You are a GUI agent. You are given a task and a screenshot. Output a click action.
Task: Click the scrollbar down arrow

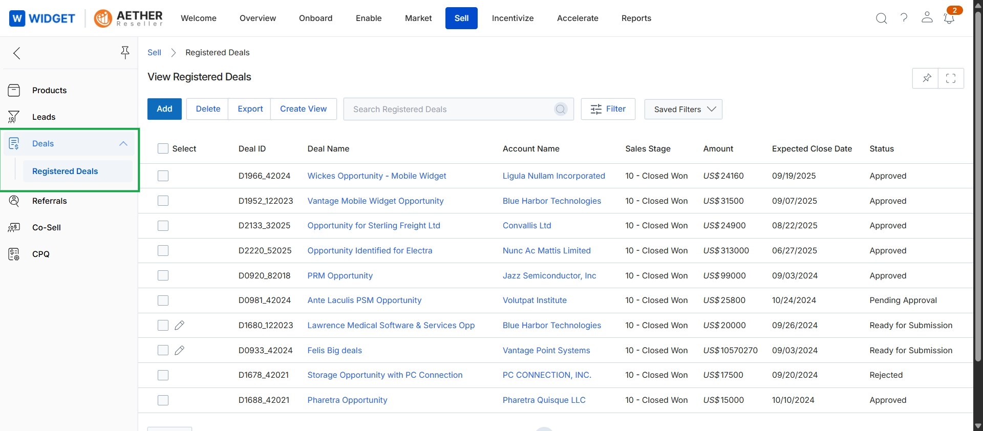click(978, 426)
